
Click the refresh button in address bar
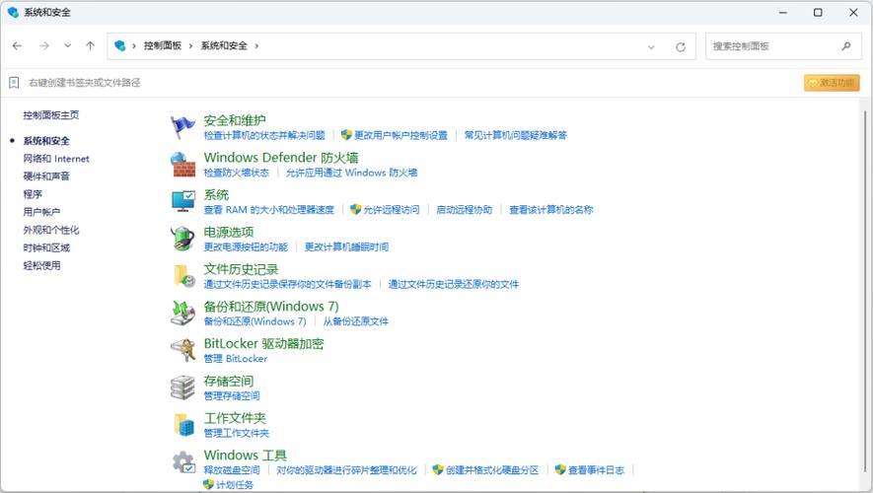[x=680, y=46]
